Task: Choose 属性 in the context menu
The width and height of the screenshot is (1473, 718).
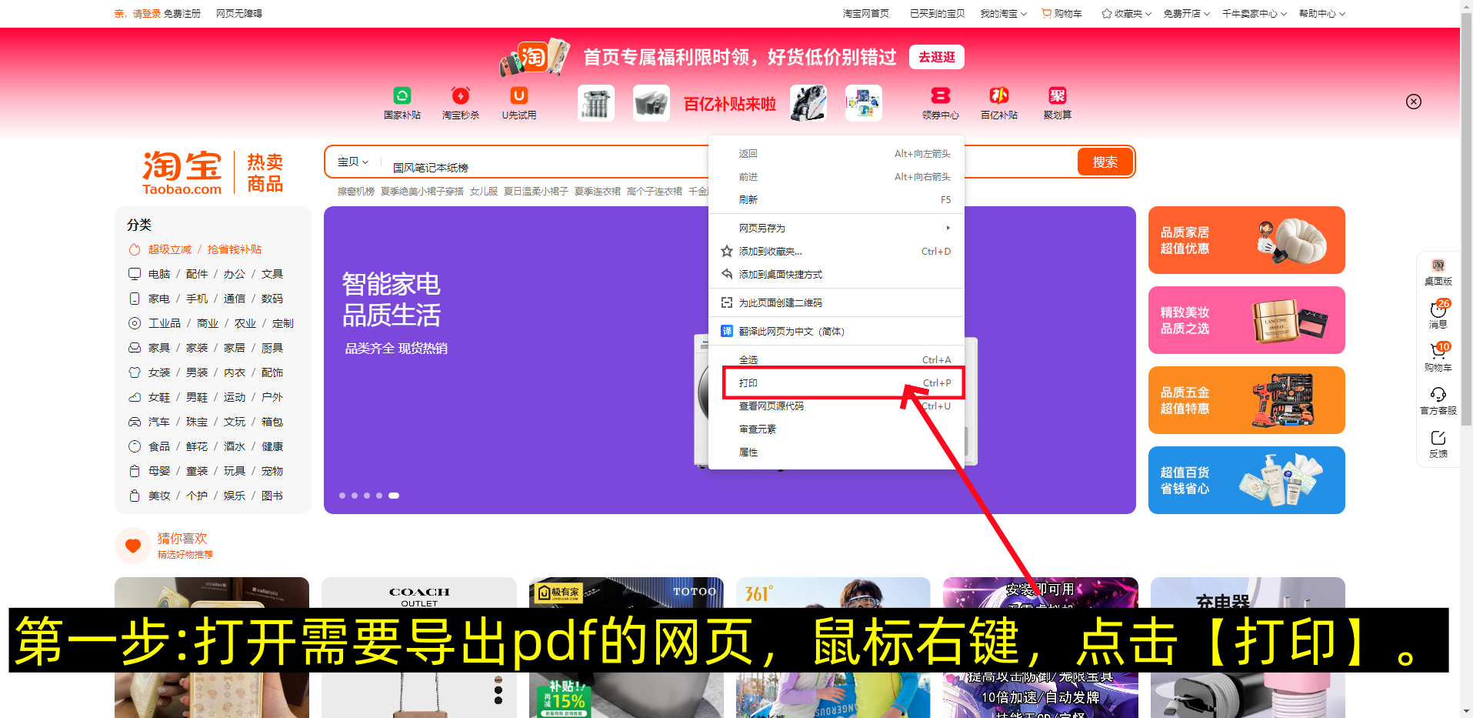Action: tap(836, 453)
